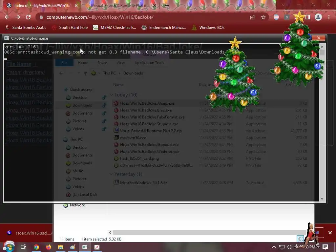The width and height of the screenshot is (336, 252).
Task: Click the Chrome forward navigation arrow
Action: click(18, 17)
